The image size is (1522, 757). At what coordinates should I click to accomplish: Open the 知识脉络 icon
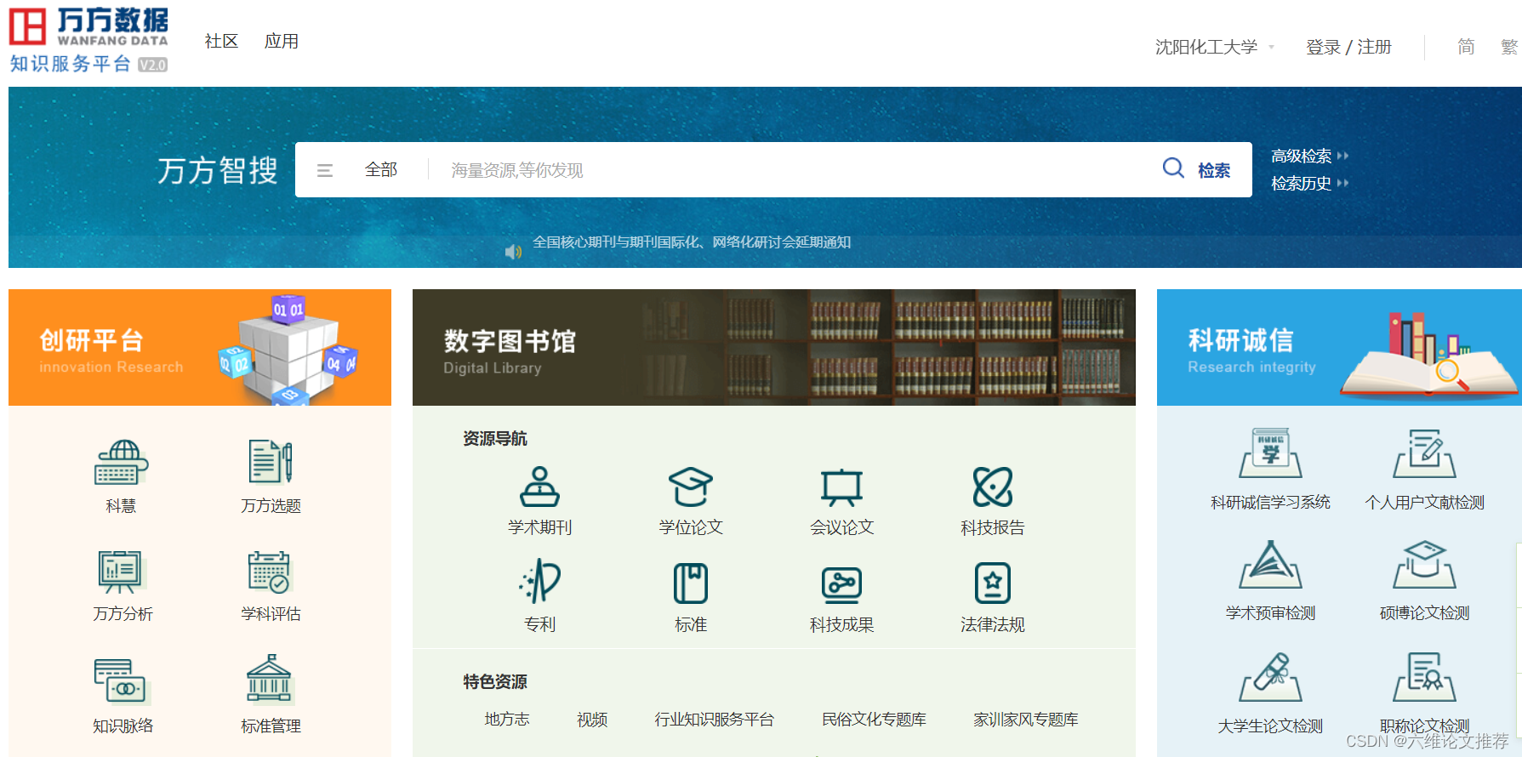click(122, 682)
